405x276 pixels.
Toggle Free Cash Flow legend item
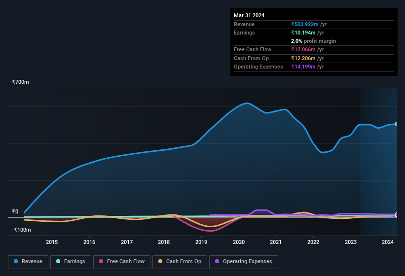(x=122, y=261)
